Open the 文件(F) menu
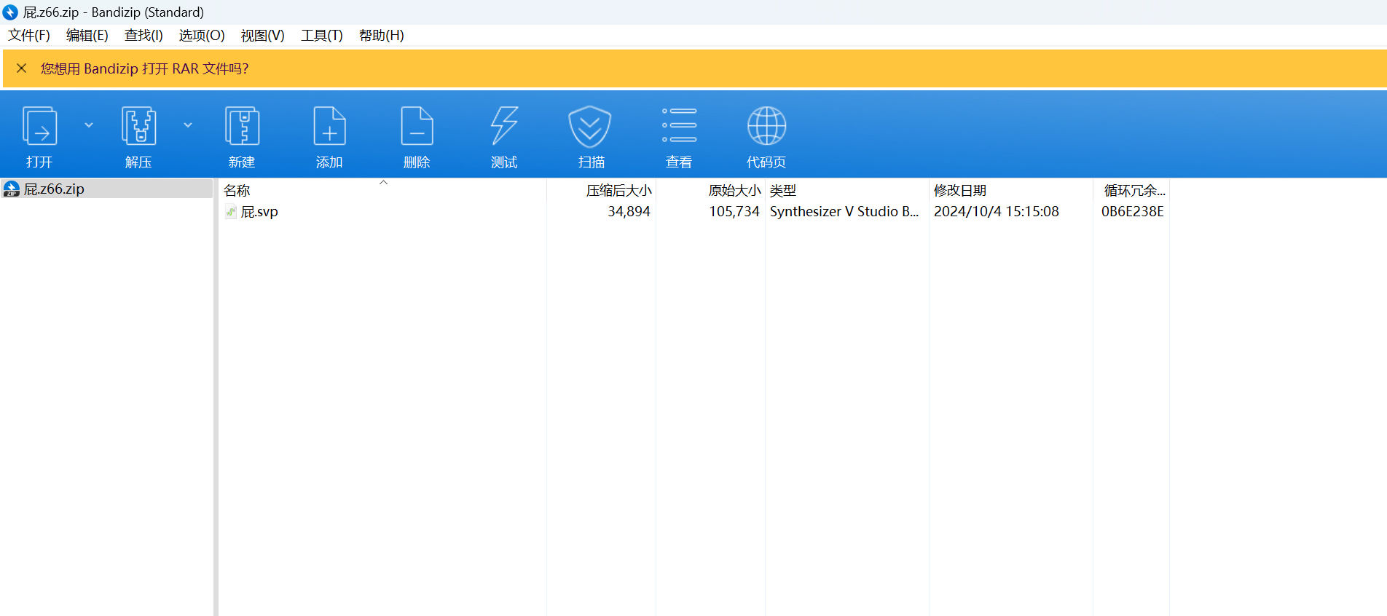Image resolution: width=1387 pixels, height=616 pixels. pos(29,36)
